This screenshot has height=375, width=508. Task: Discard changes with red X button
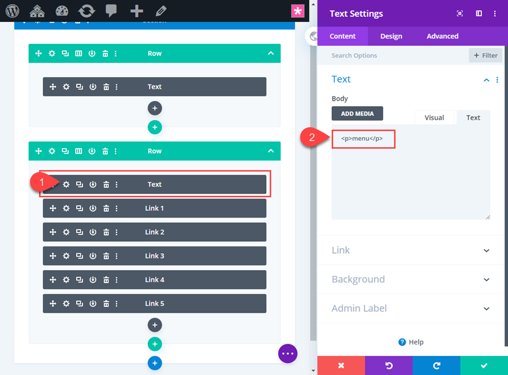[x=341, y=366]
